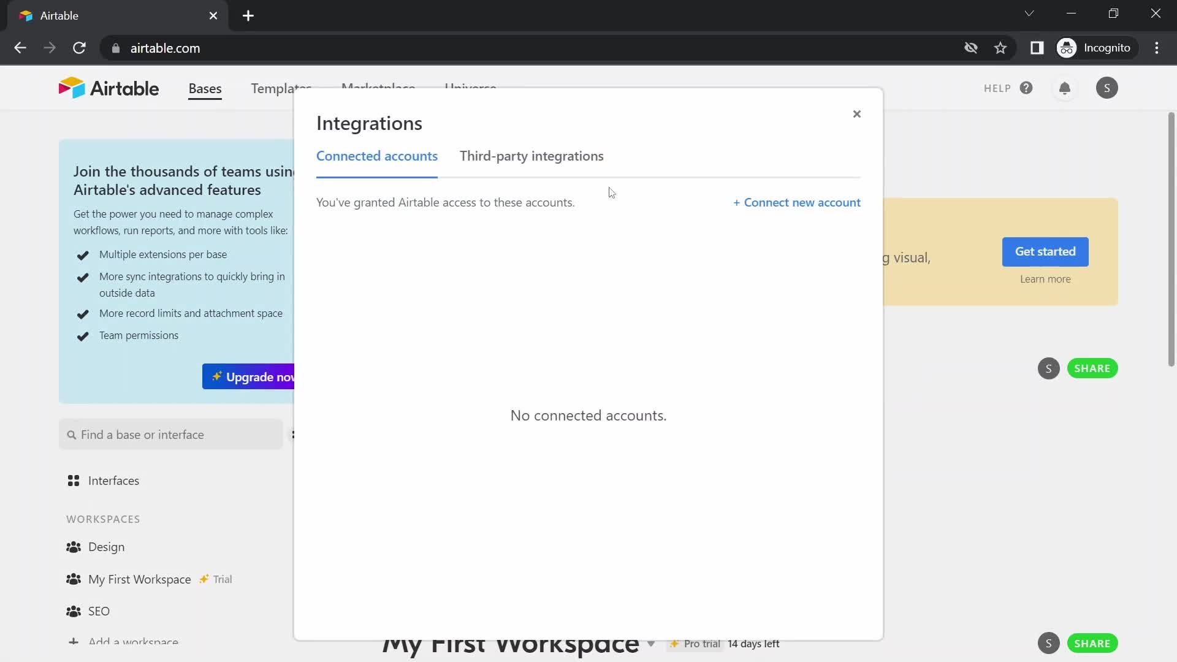Open the notifications bell icon

[1065, 87]
